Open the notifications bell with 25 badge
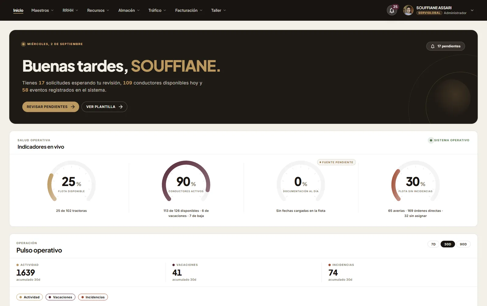This screenshot has width=487, height=306. tap(392, 10)
